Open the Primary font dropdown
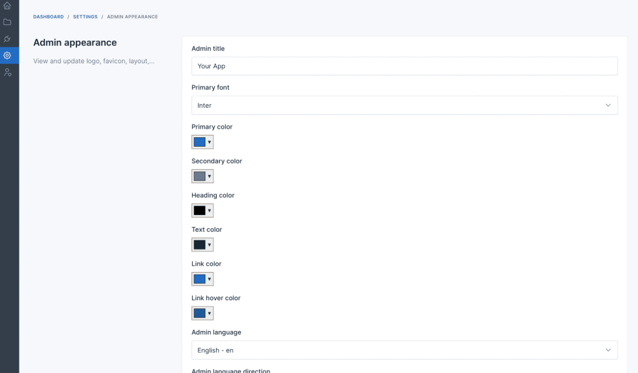Screen dimensions: 638x373 [x=404, y=105]
